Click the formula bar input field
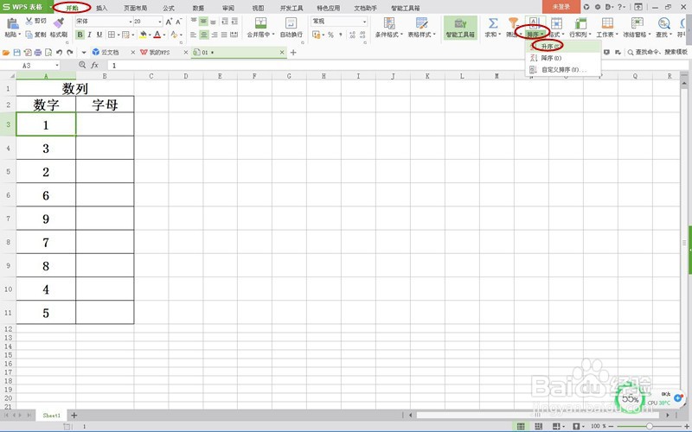This screenshot has width=692, height=432. [x=397, y=66]
